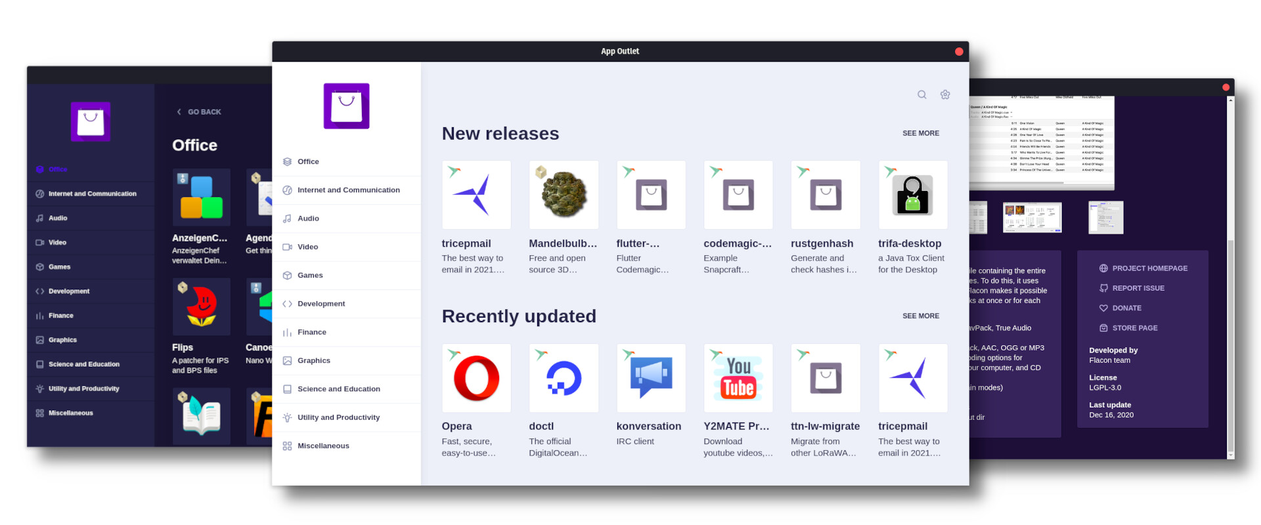Open trifa-desktop app icon

[x=913, y=195]
